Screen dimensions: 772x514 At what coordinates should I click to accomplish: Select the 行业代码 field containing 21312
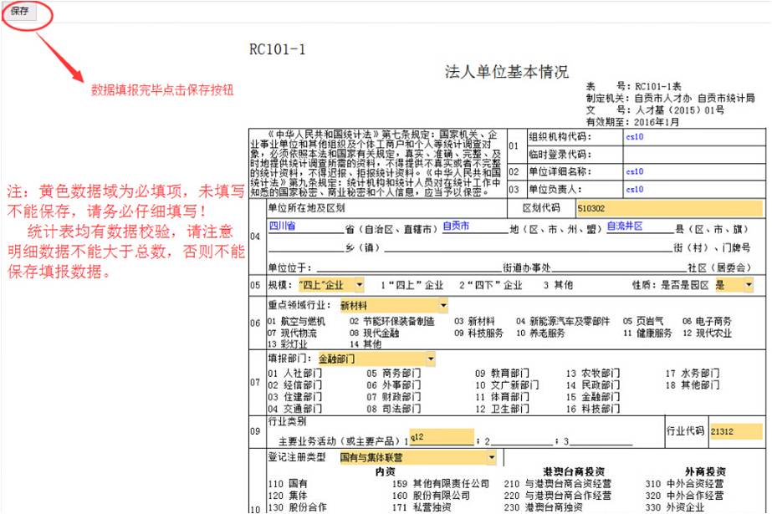pos(735,431)
